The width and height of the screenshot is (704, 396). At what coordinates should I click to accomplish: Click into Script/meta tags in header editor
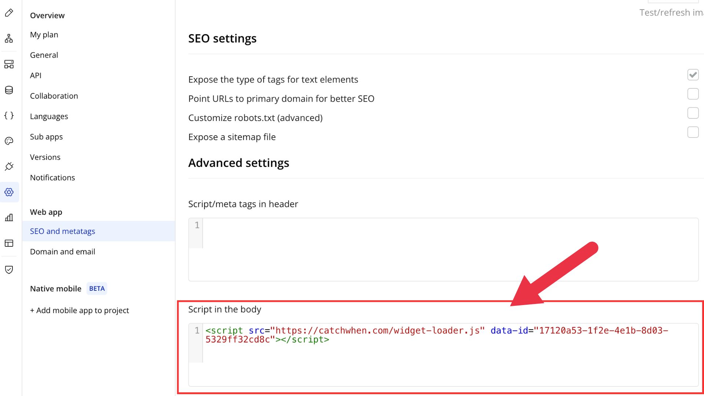[x=443, y=250]
